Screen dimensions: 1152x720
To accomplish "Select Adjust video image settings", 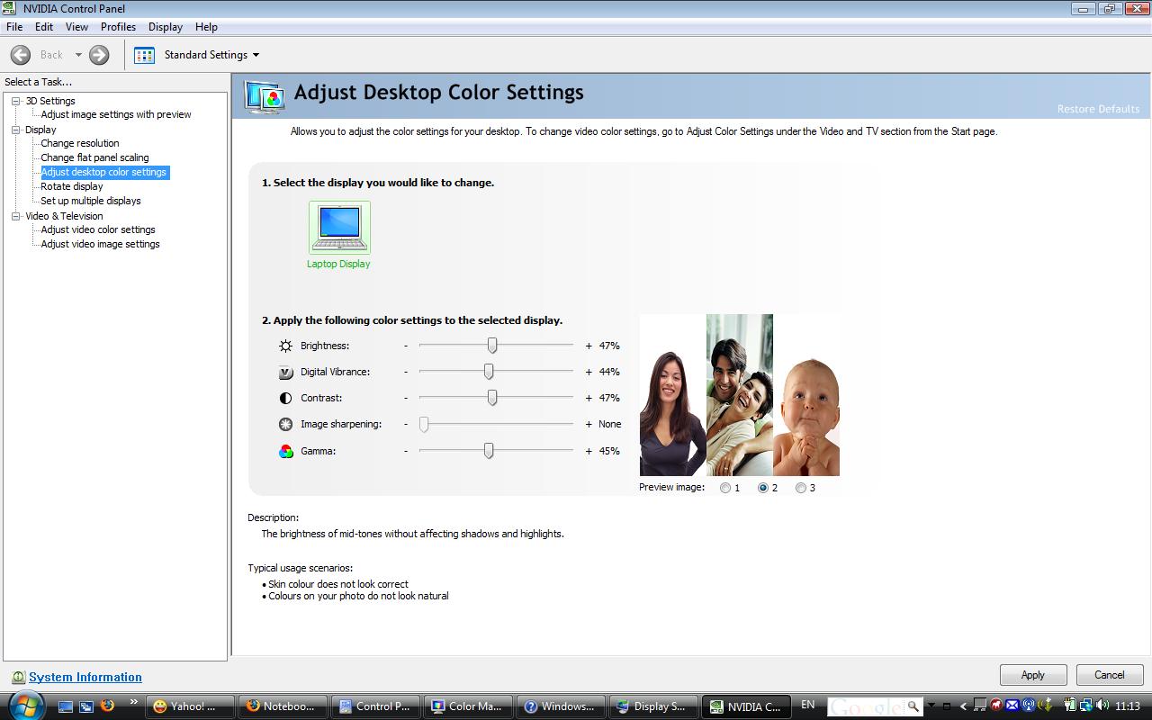I will pos(100,244).
